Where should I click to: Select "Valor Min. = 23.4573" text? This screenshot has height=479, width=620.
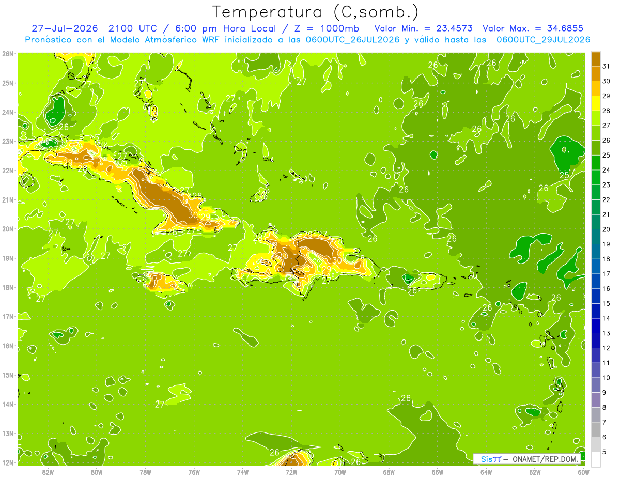coord(423,28)
